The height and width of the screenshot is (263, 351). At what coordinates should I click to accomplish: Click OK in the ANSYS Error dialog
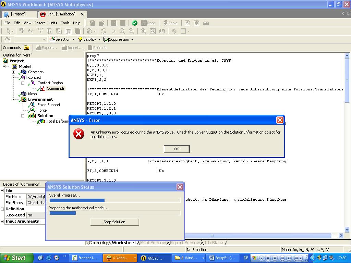pyautogui.click(x=177, y=149)
